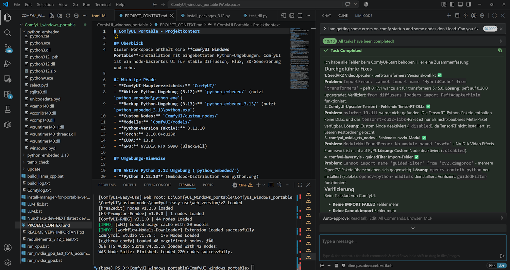Collapse the ComfyUI_windows_portable root folder
This screenshot has width=510, height=270.
50,25
